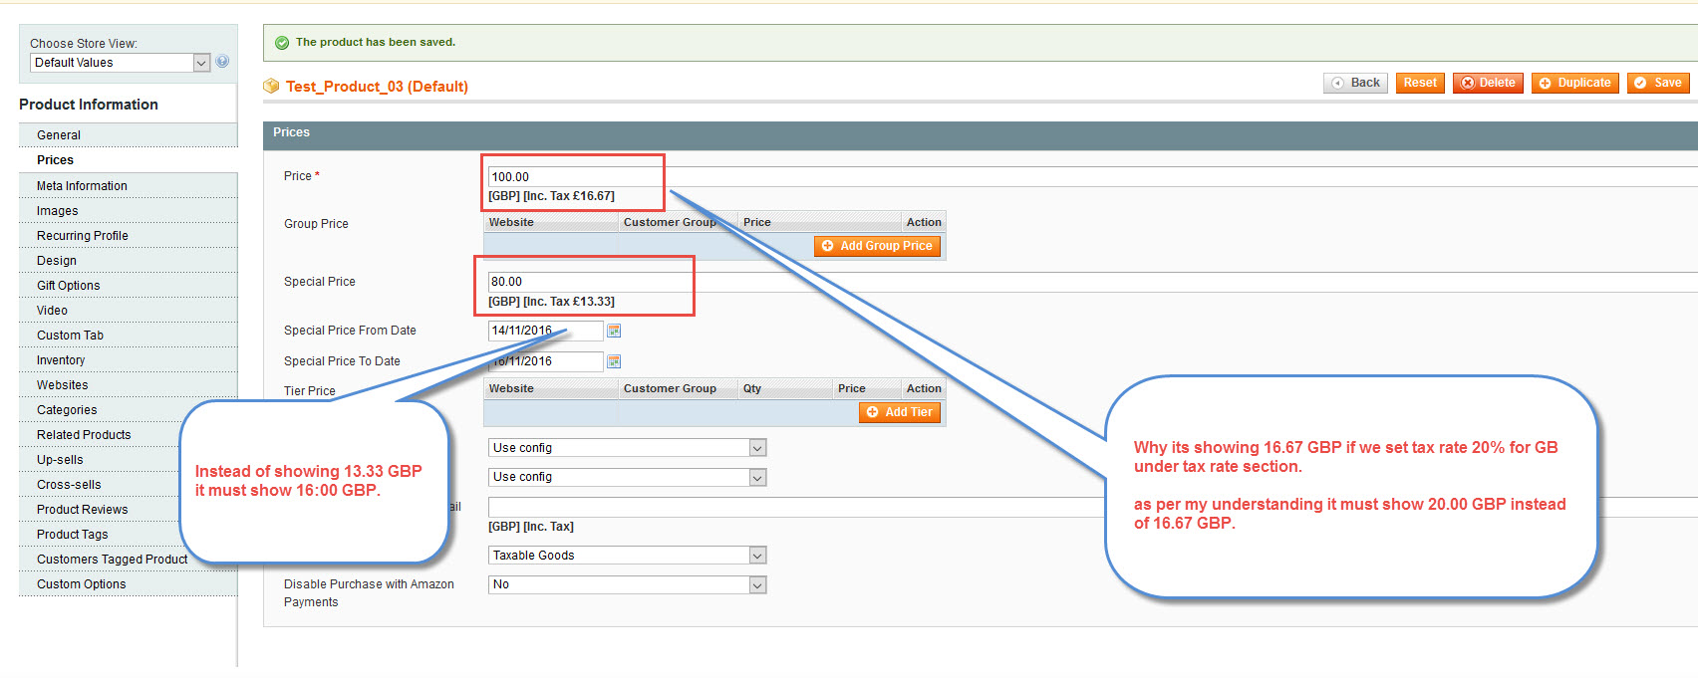Open Disable Purchase with Amazon Payments dropdown
Screen dimensions: 1698x678
[x=627, y=585]
